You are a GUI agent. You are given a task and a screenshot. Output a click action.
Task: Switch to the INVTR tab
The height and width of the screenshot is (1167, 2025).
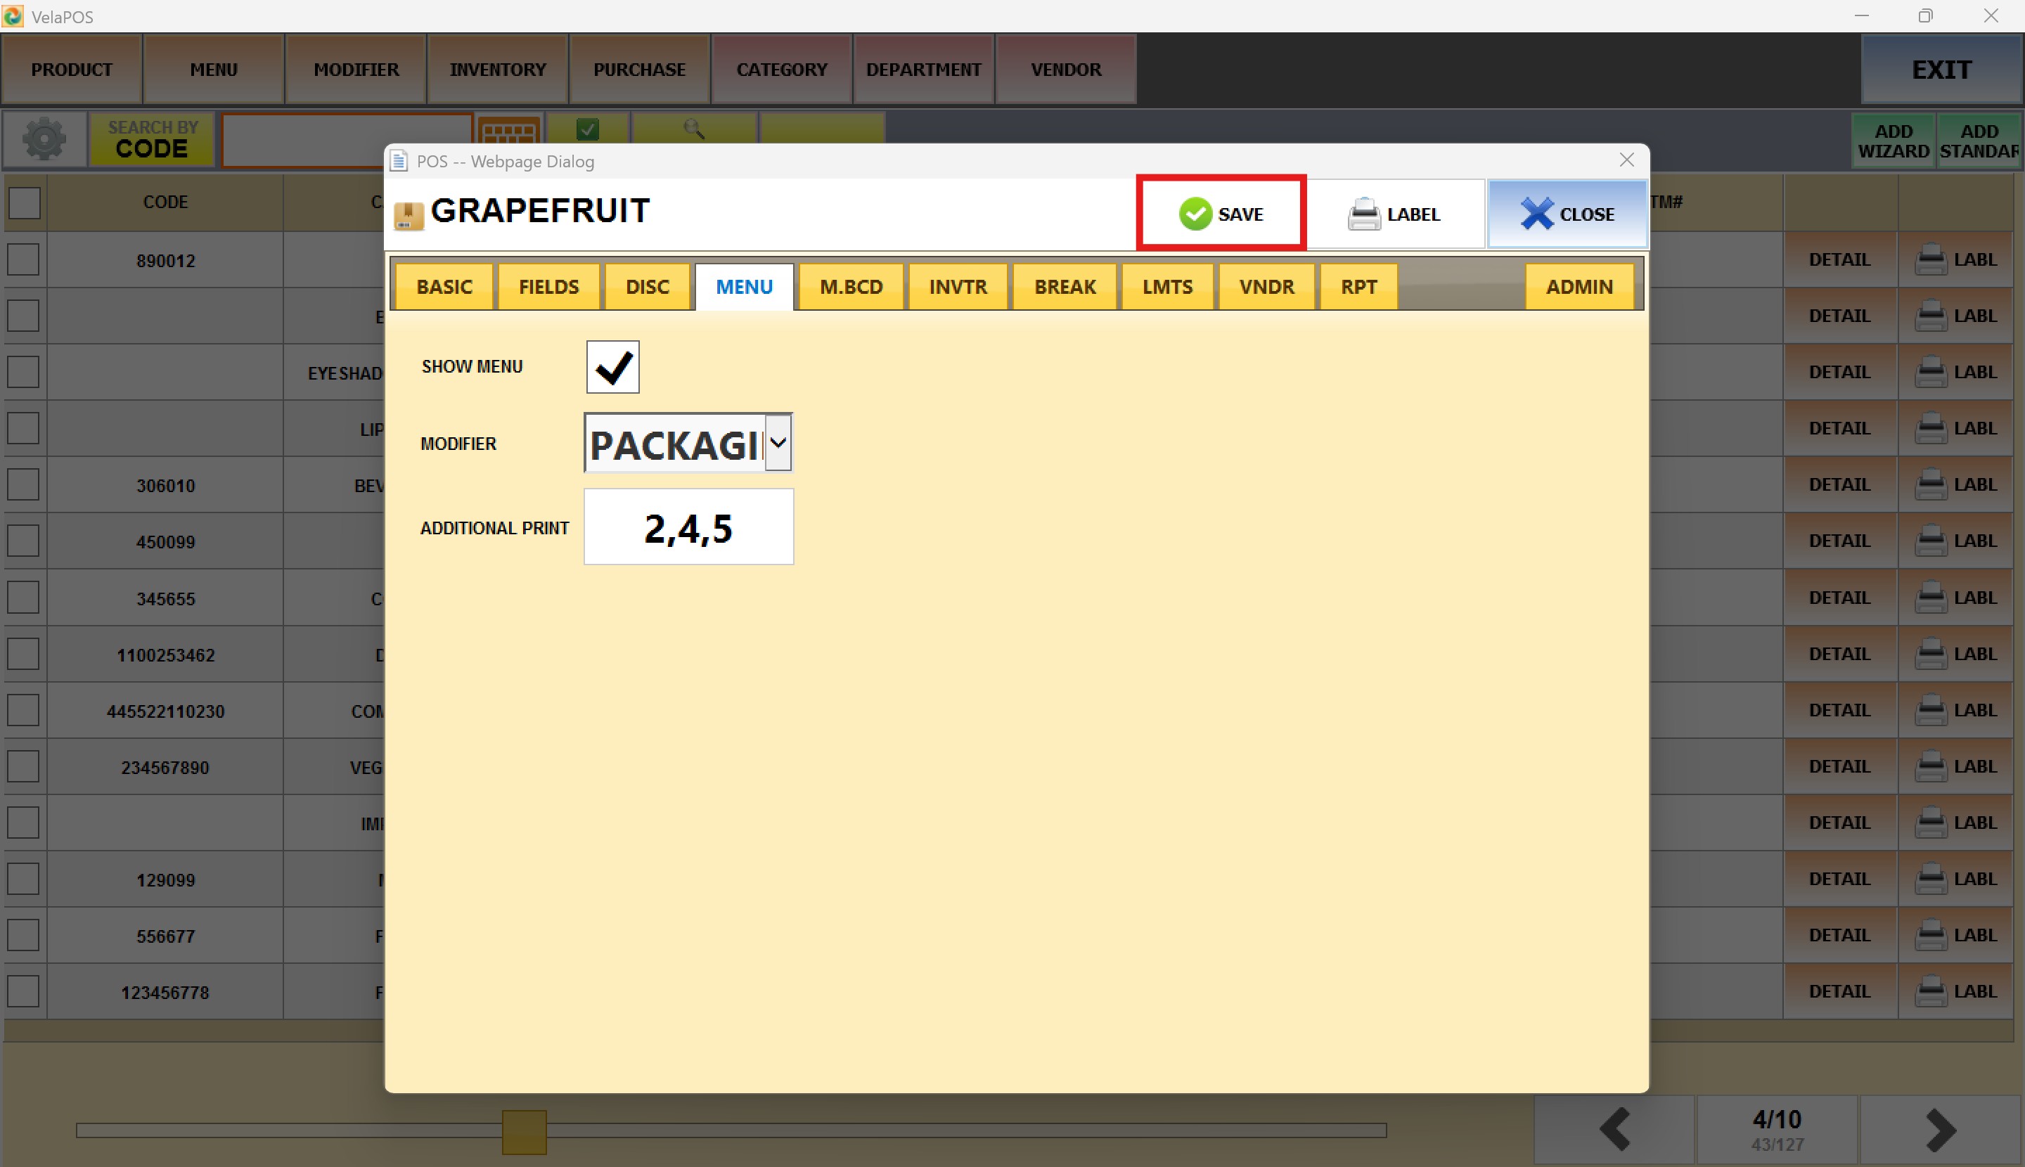click(957, 287)
